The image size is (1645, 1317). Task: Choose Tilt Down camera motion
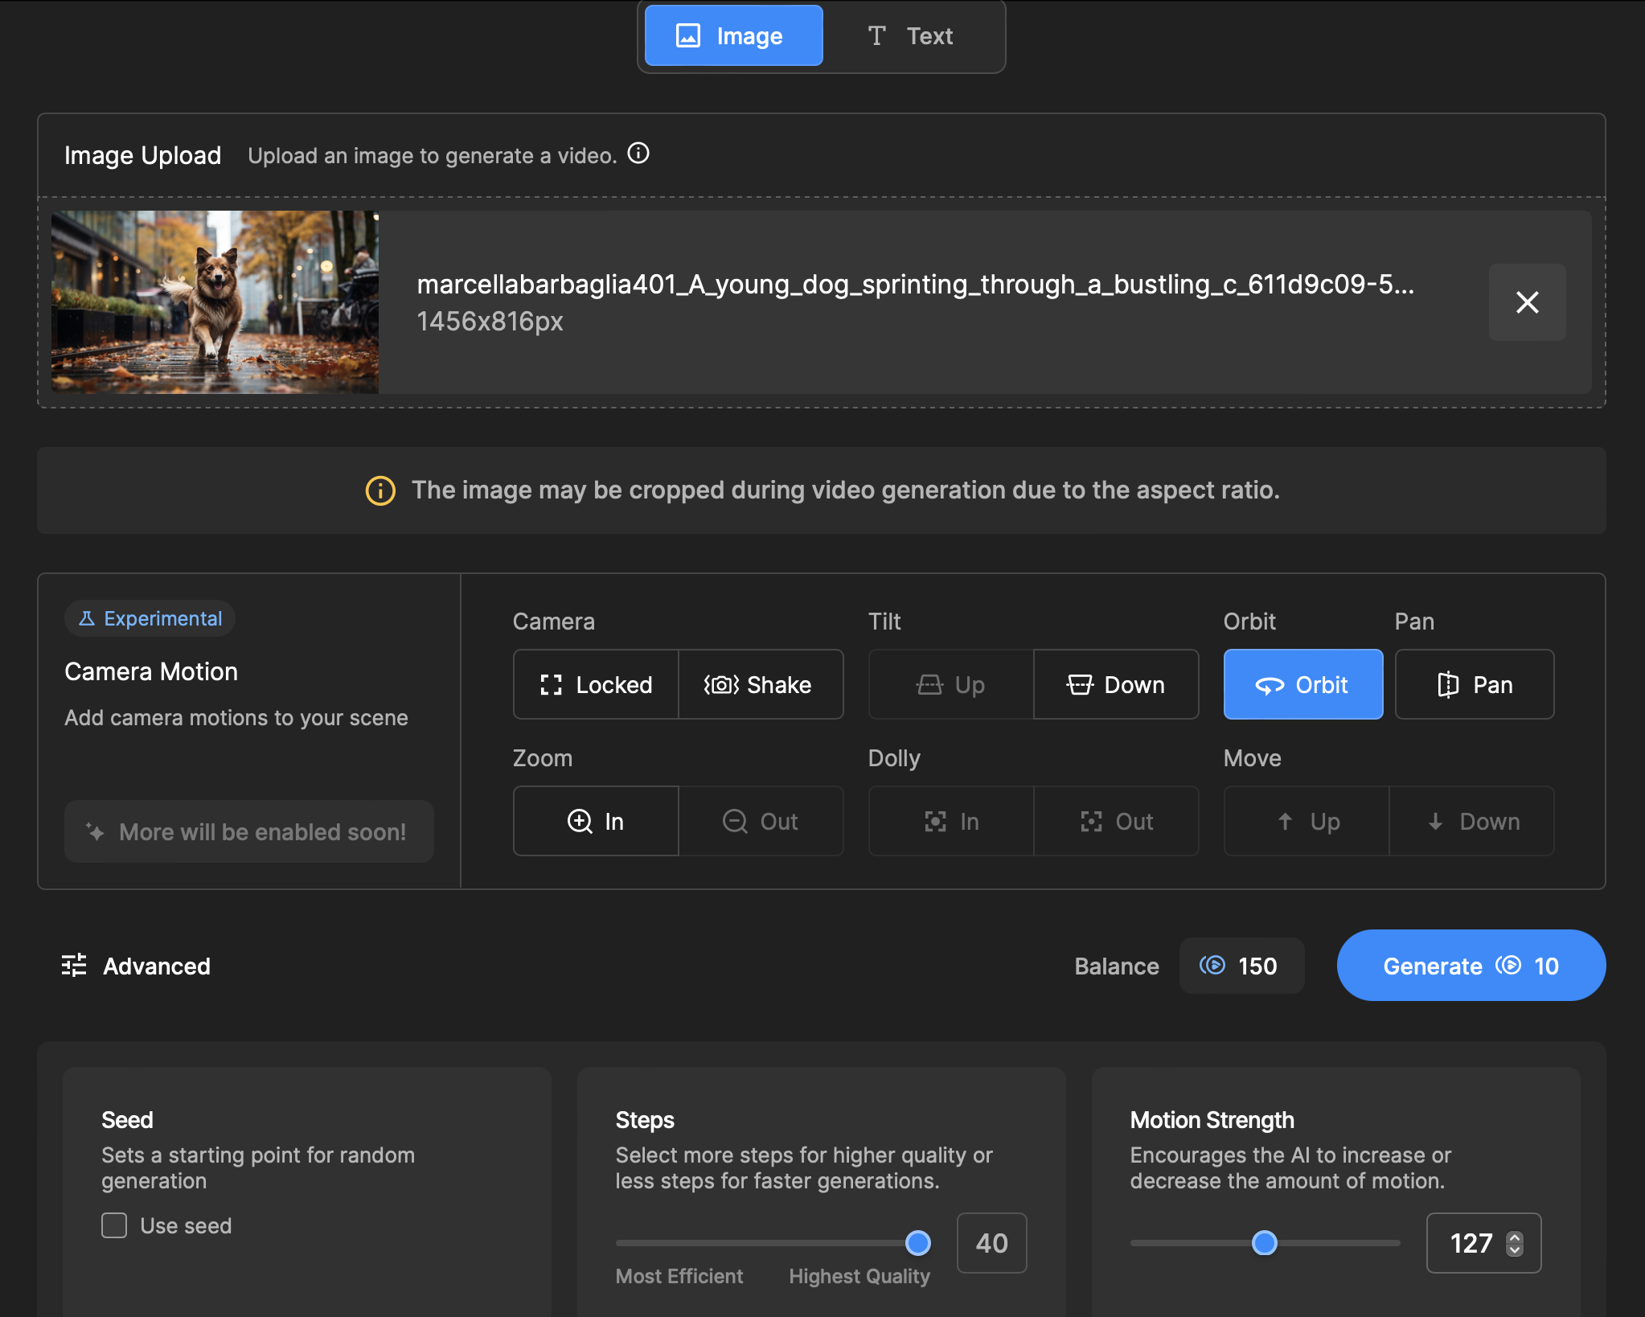(1115, 684)
